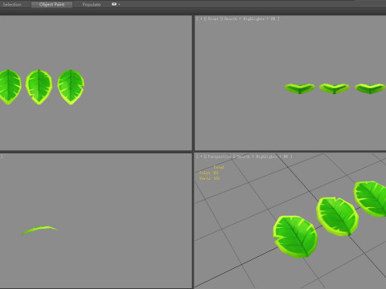386x289 pixels.
Task: Open the Front viewport plus menu
Action: [201, 18]
